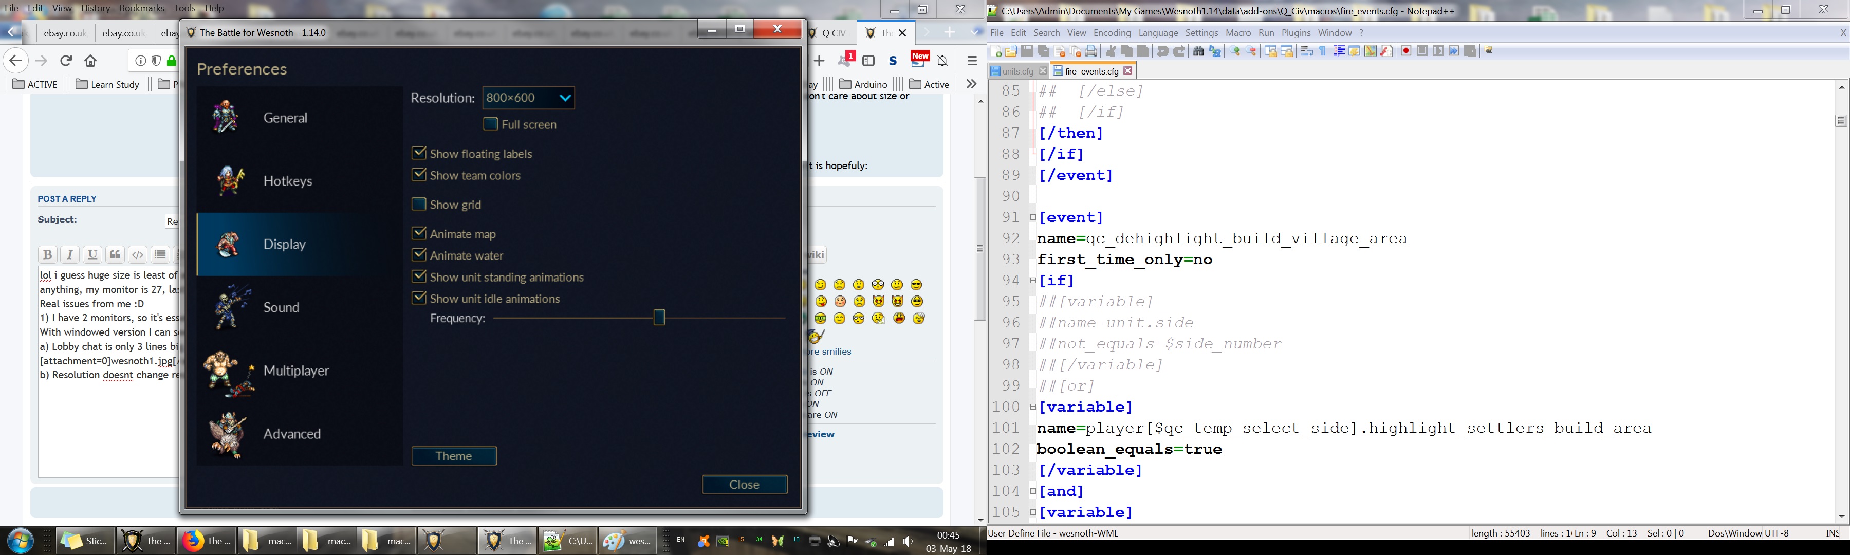Click the Bold formatting button in reply editor

47,254
